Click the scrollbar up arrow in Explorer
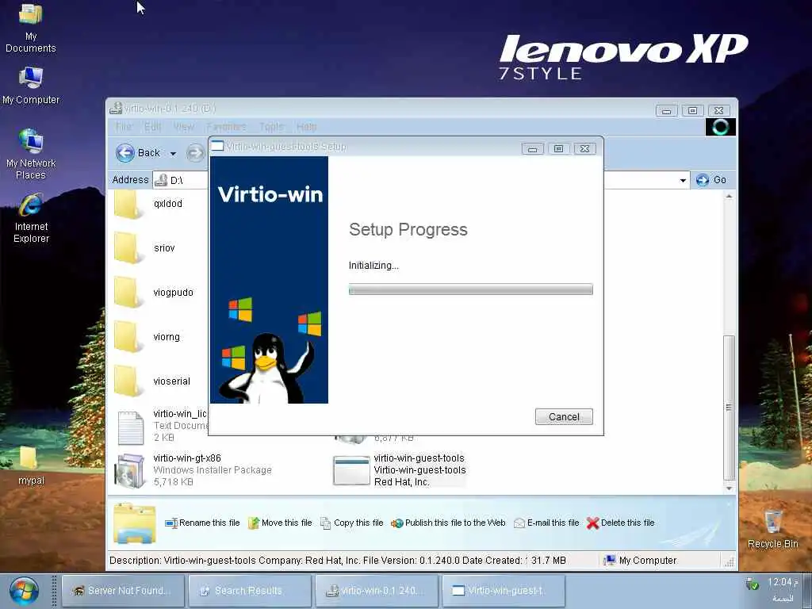 click(x=730, y=197)
